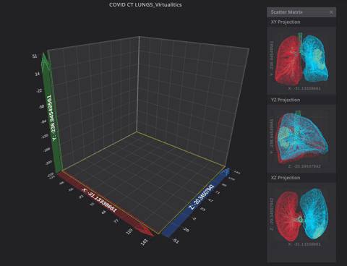This screenshot has width=347, height=266.
Task: Click the red X axis label -31.13338661
Action: 99,200
